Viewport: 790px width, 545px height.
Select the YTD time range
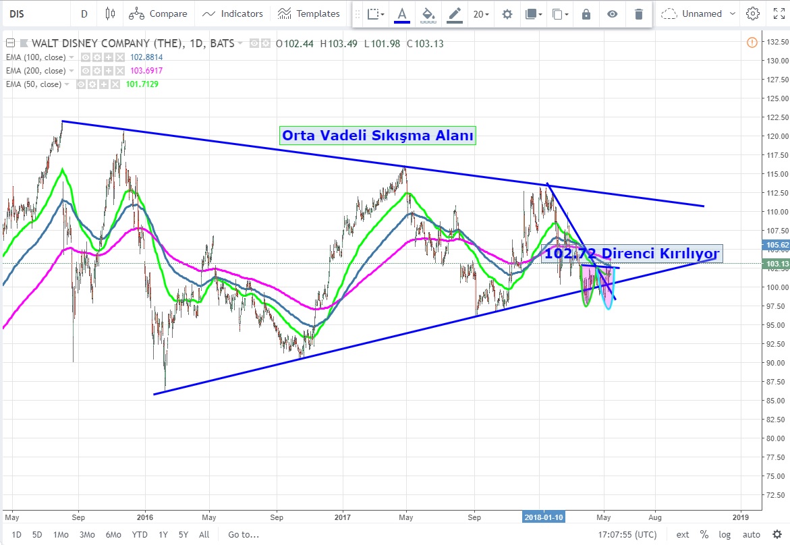pos(140,535)
